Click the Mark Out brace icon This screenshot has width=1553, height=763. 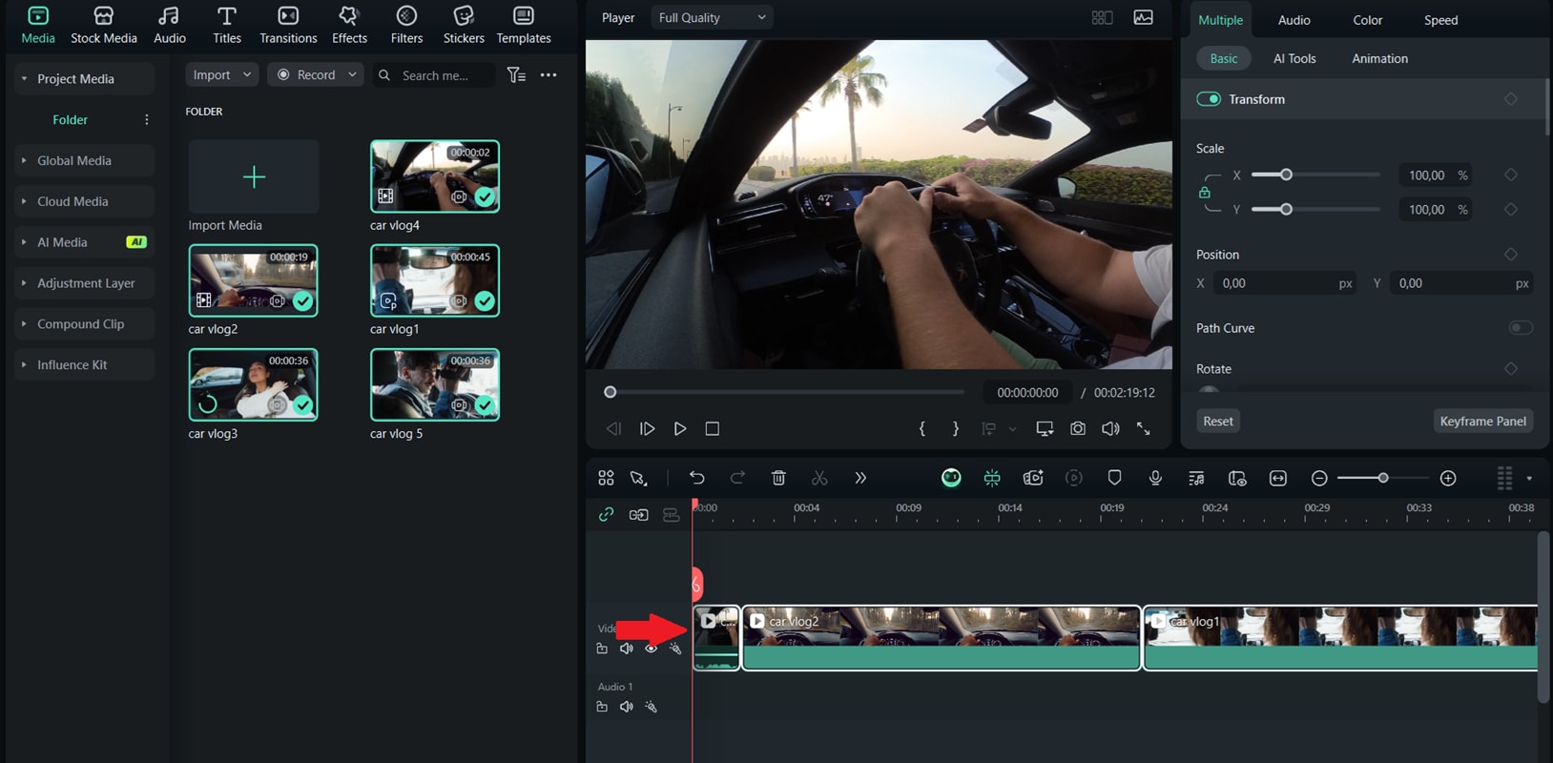point(955,429)
